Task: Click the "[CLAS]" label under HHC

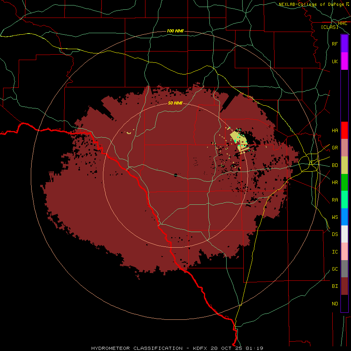Action: click(330, 27)
